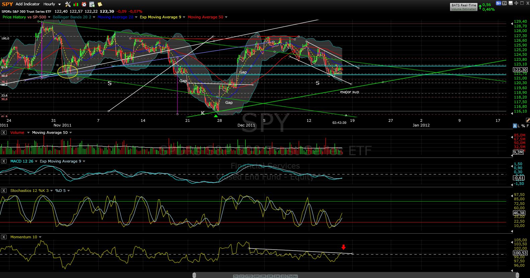The height and width of the screenshot is (278, 530).
Task: Open the calculator table icon in toolbar
Action: pos(92,4)
